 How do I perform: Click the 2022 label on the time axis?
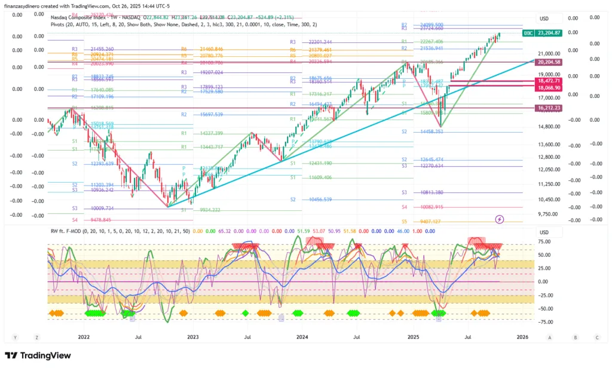click(x=83, y=338)
